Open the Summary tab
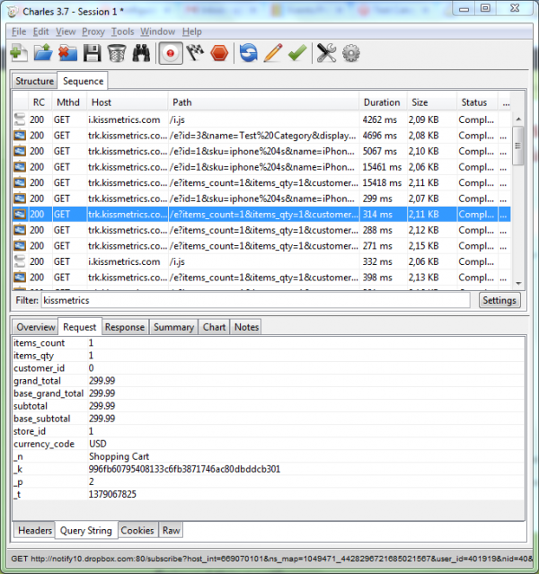The height and width of the screenshot is (574, 539). pyautogui.click(x=173, y=327)
